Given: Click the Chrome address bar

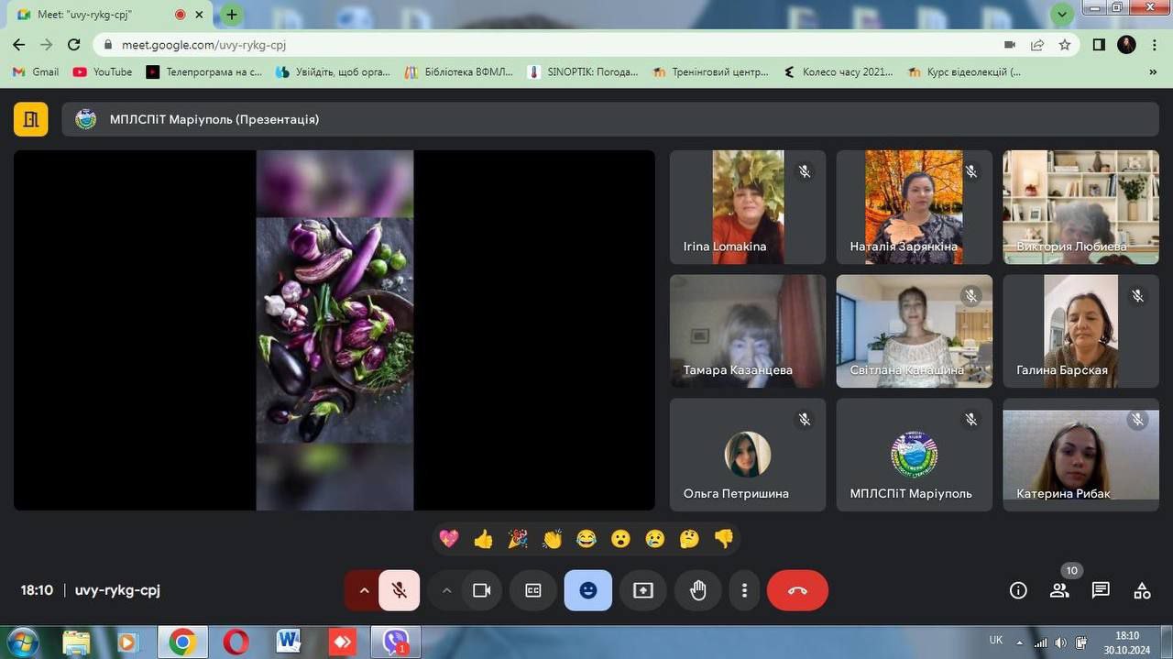Looking at the screenshot, I should tap(550, 44).
